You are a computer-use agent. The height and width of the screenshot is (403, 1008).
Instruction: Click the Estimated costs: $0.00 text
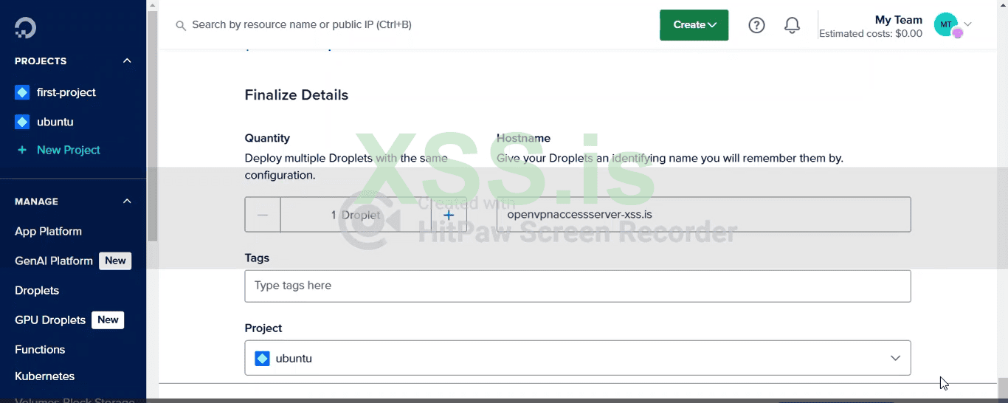[x=871, y=34]
